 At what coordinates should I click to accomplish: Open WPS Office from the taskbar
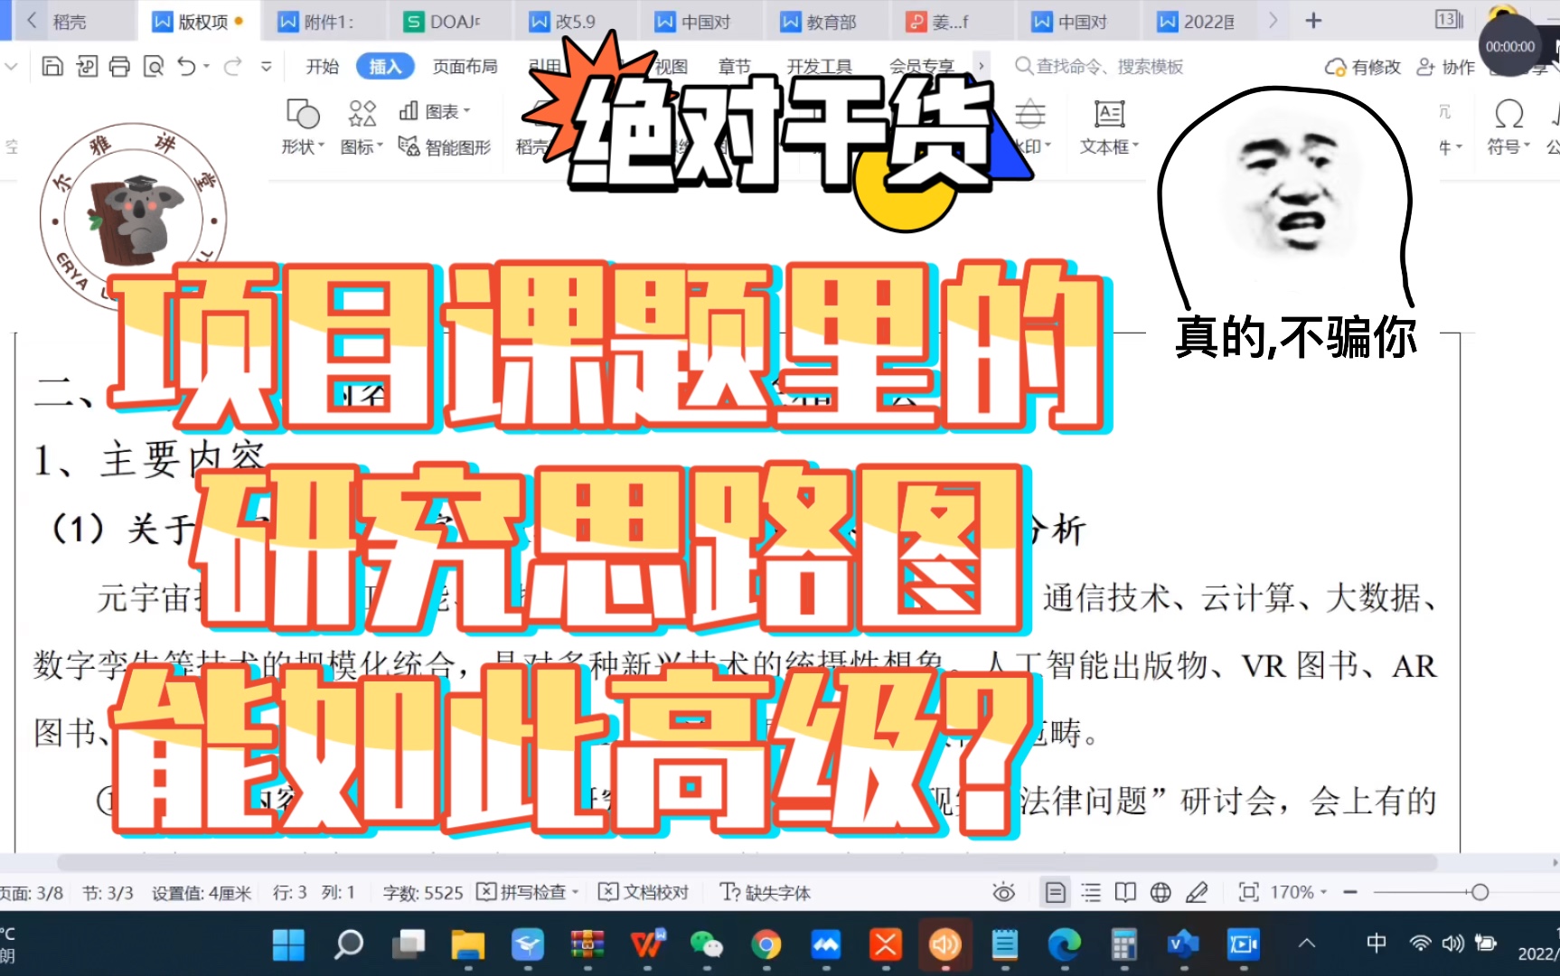click(646, 945)
